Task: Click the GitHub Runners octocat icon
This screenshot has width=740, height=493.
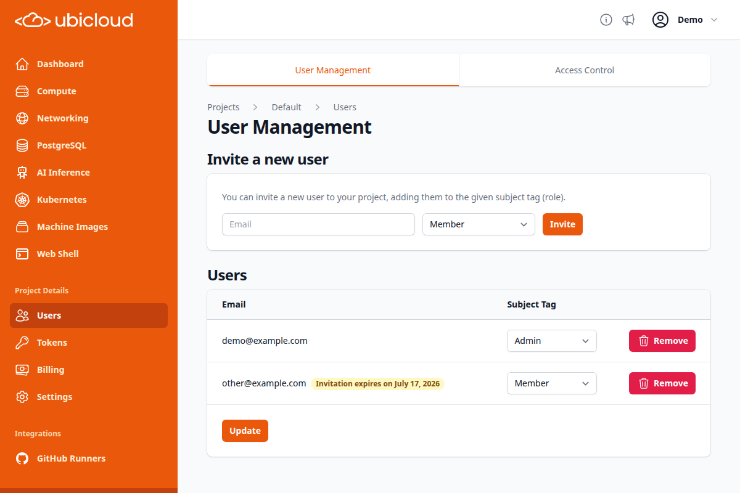Action: 22,458
